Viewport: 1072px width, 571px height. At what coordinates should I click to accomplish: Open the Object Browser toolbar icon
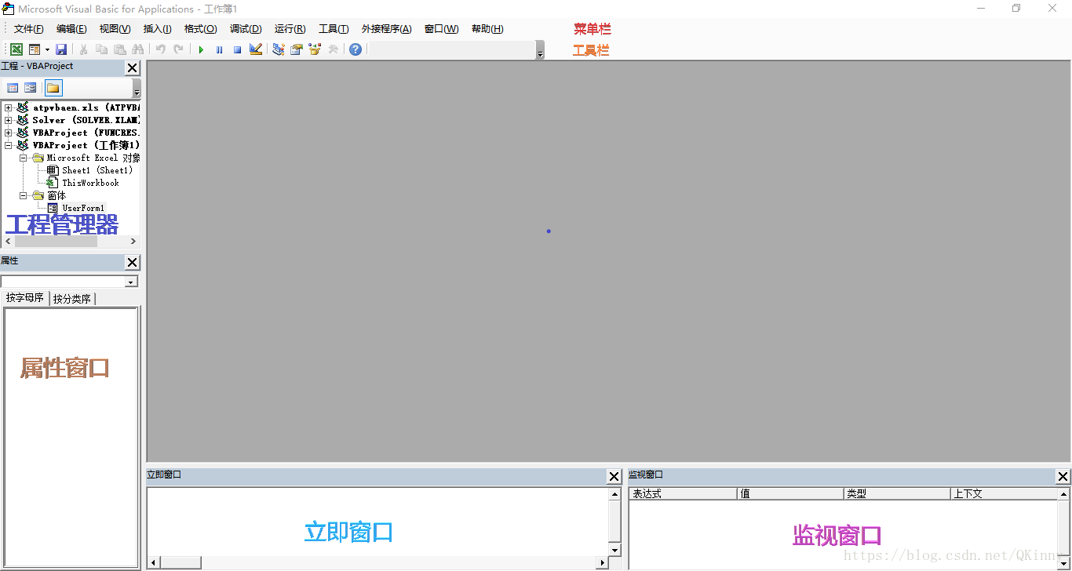pyautogui.click(x=315, y=49)
